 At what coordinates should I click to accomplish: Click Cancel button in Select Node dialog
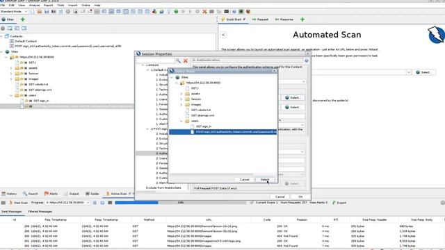point(244,180)
